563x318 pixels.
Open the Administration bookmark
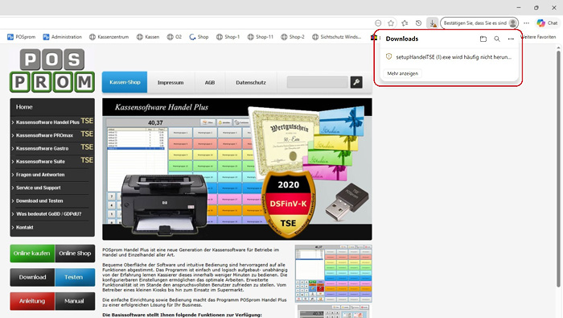click(63, 37)
